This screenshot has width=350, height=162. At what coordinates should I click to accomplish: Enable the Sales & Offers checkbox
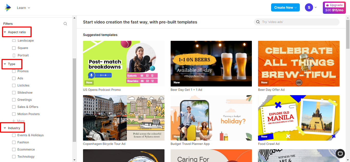pyautogui.click(x=14, y=107)
